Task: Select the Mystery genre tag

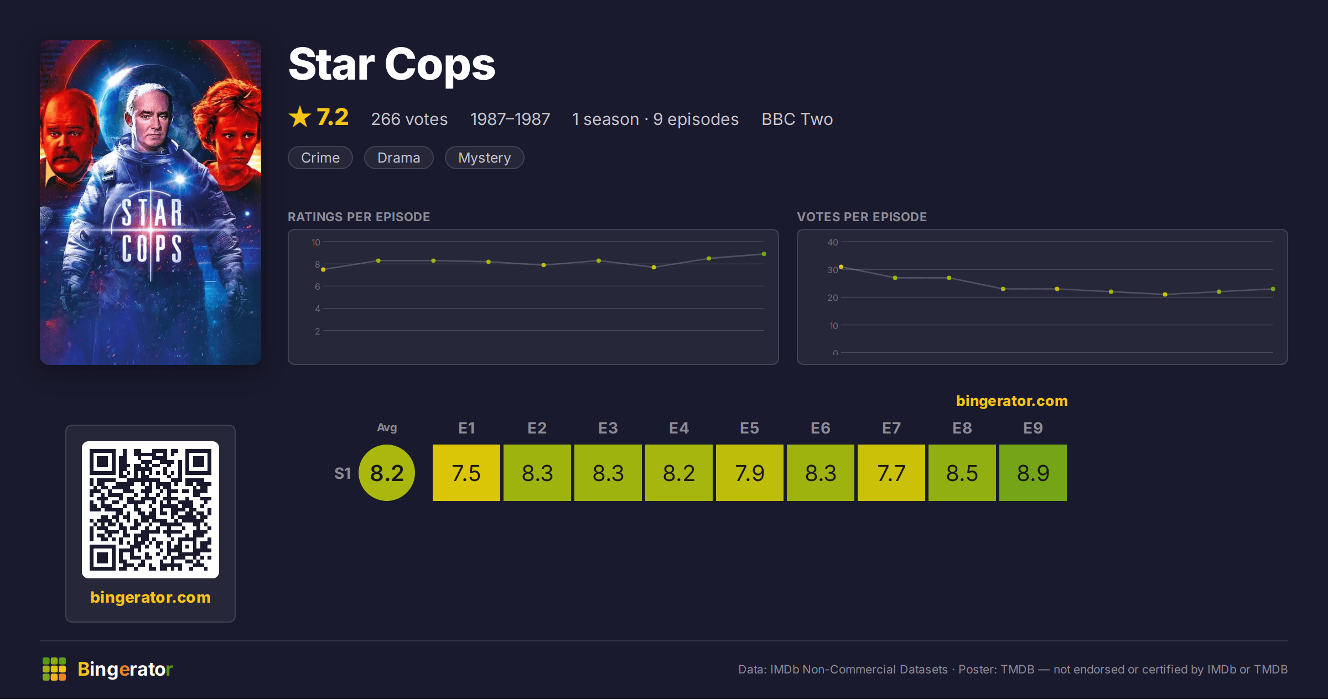Action: point(485,158)
